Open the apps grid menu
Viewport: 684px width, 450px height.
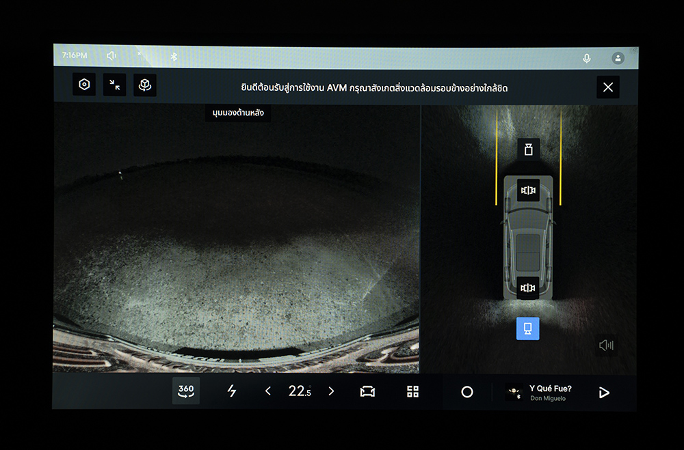pos(412,392)
